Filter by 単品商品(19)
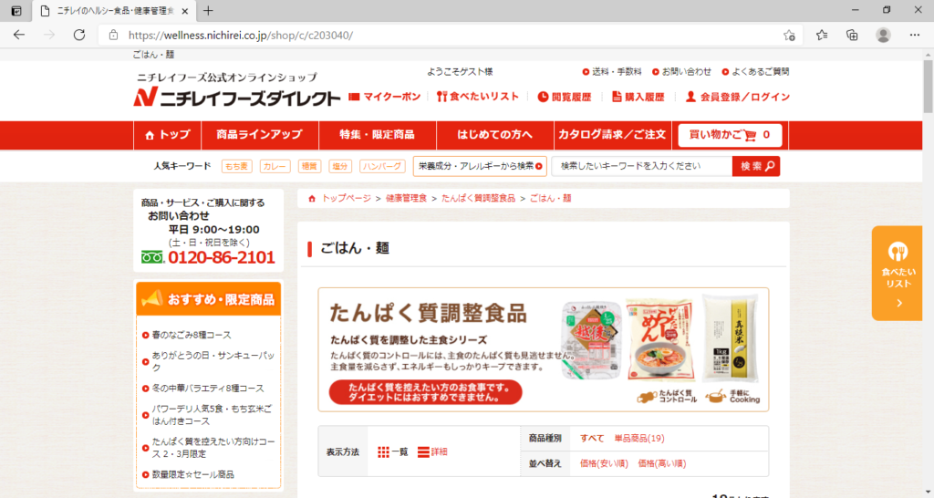This screenshot has height=498, width=934. (639, 439)
